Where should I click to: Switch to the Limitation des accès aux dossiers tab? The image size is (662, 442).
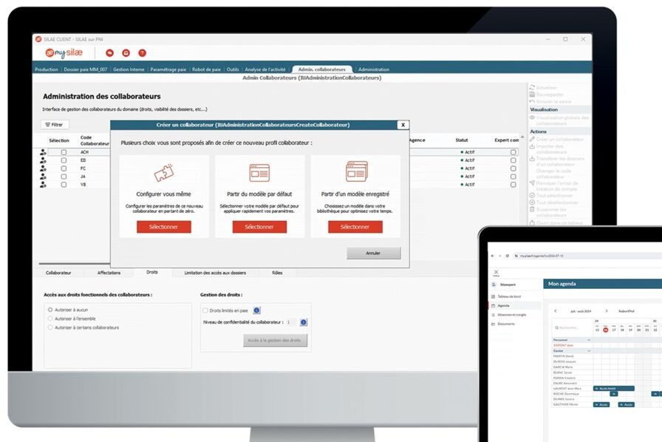pos(215,273)
